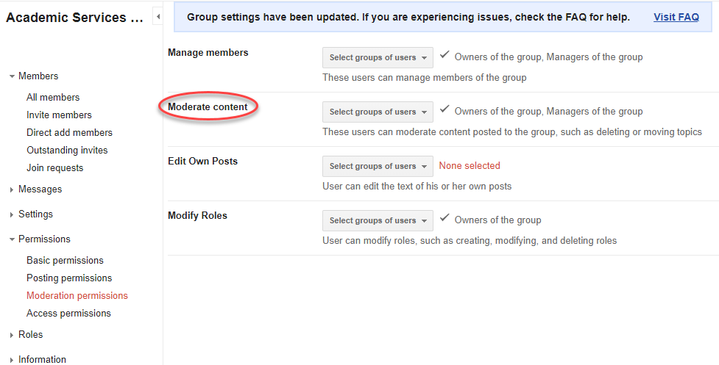Open Join requests

tap(54, 167)
